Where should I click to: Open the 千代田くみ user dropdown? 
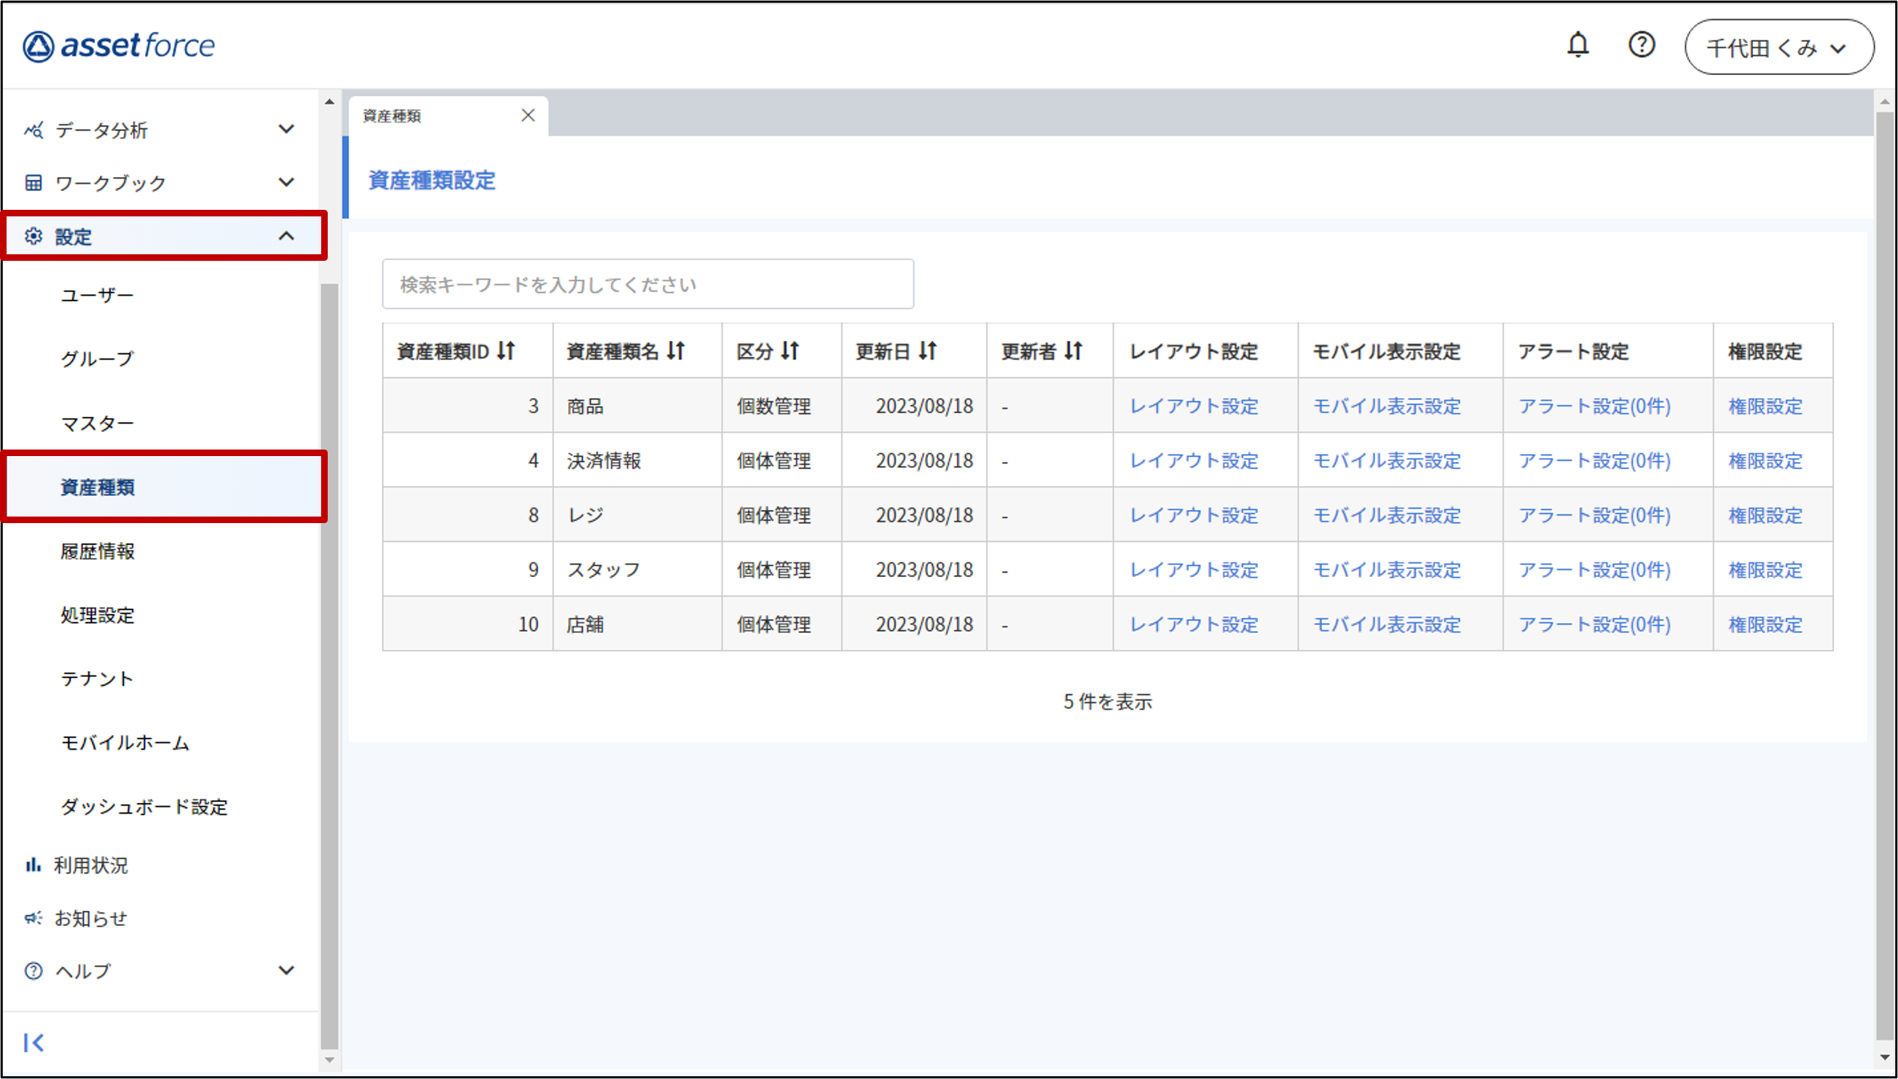[x=1778, y=47]
